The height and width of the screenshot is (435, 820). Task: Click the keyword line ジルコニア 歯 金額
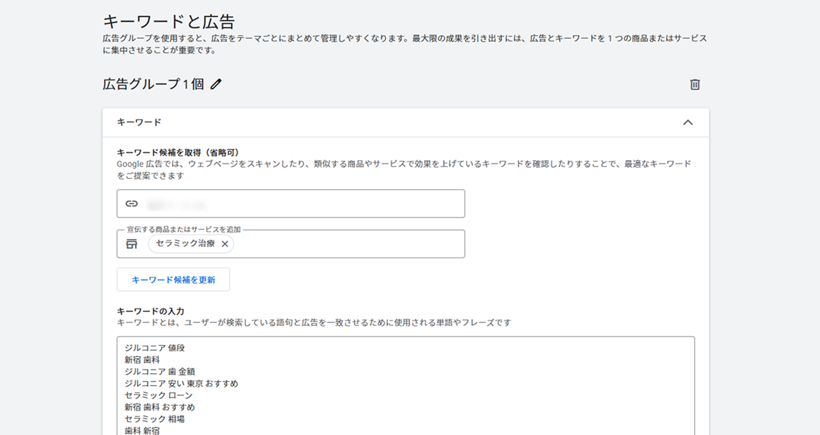[160, 372]
